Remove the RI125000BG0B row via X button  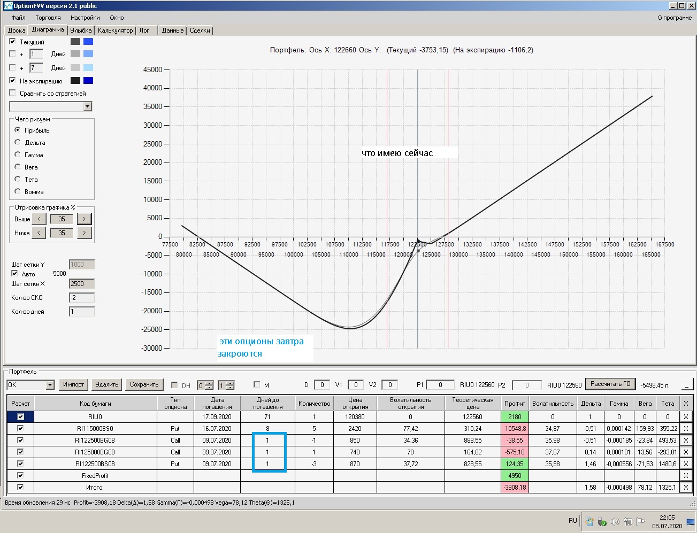pos(686,452)
